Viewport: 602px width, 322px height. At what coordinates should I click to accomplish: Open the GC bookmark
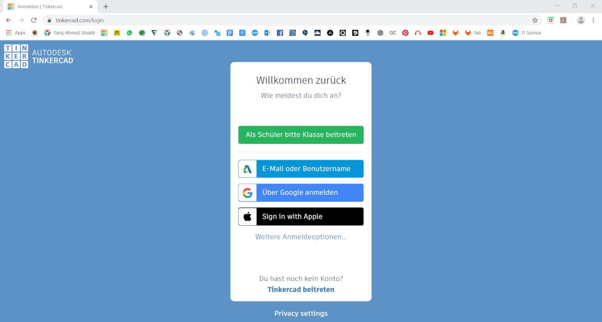392,33
